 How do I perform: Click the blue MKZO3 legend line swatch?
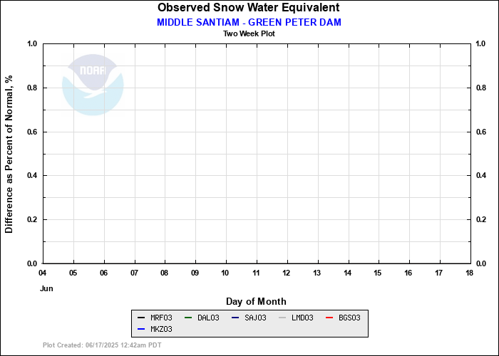pyautogui.click(x=141, y=329)
